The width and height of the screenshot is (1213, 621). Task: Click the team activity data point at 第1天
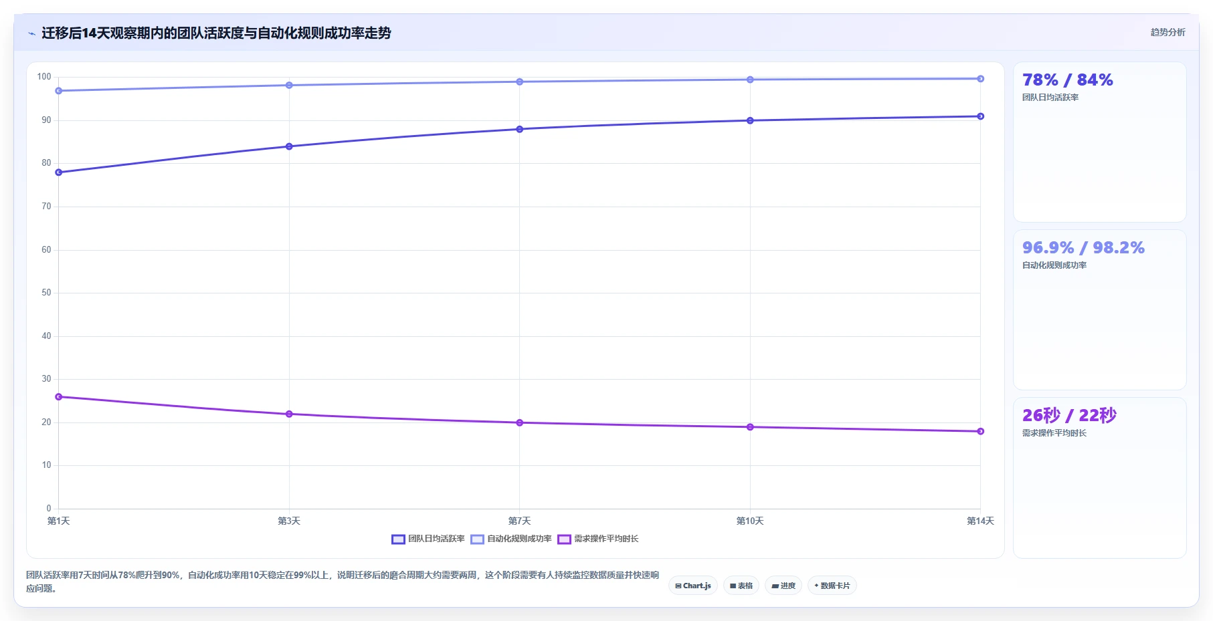[59, 172]
